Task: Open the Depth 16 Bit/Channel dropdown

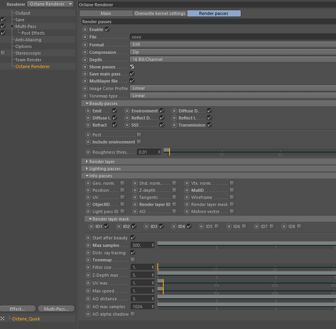Action: point(233,59)
